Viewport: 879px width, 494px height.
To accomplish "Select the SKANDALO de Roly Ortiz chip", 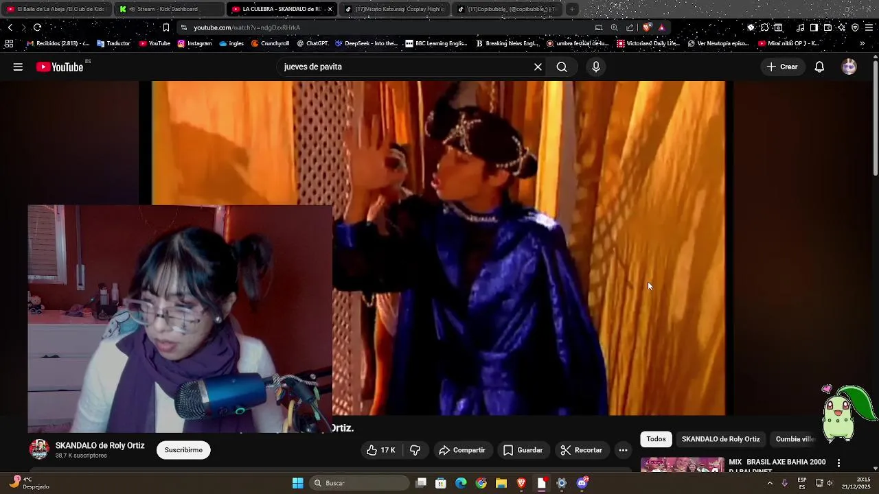I will point(720,439).
